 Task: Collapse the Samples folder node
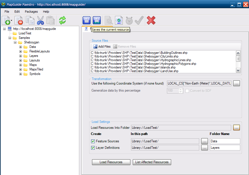(10, 38)
